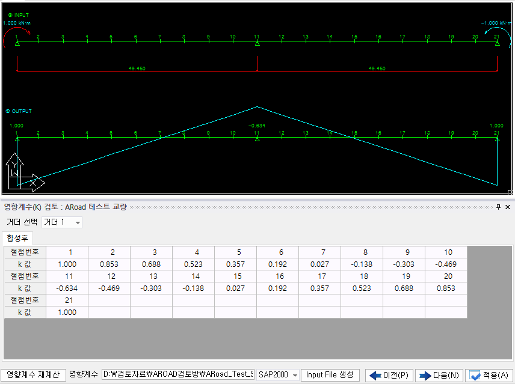This screenshot has width=515, height=384.
Task: Select k value cell 1.000 for node 21
Action: click(x=67, y=312)
